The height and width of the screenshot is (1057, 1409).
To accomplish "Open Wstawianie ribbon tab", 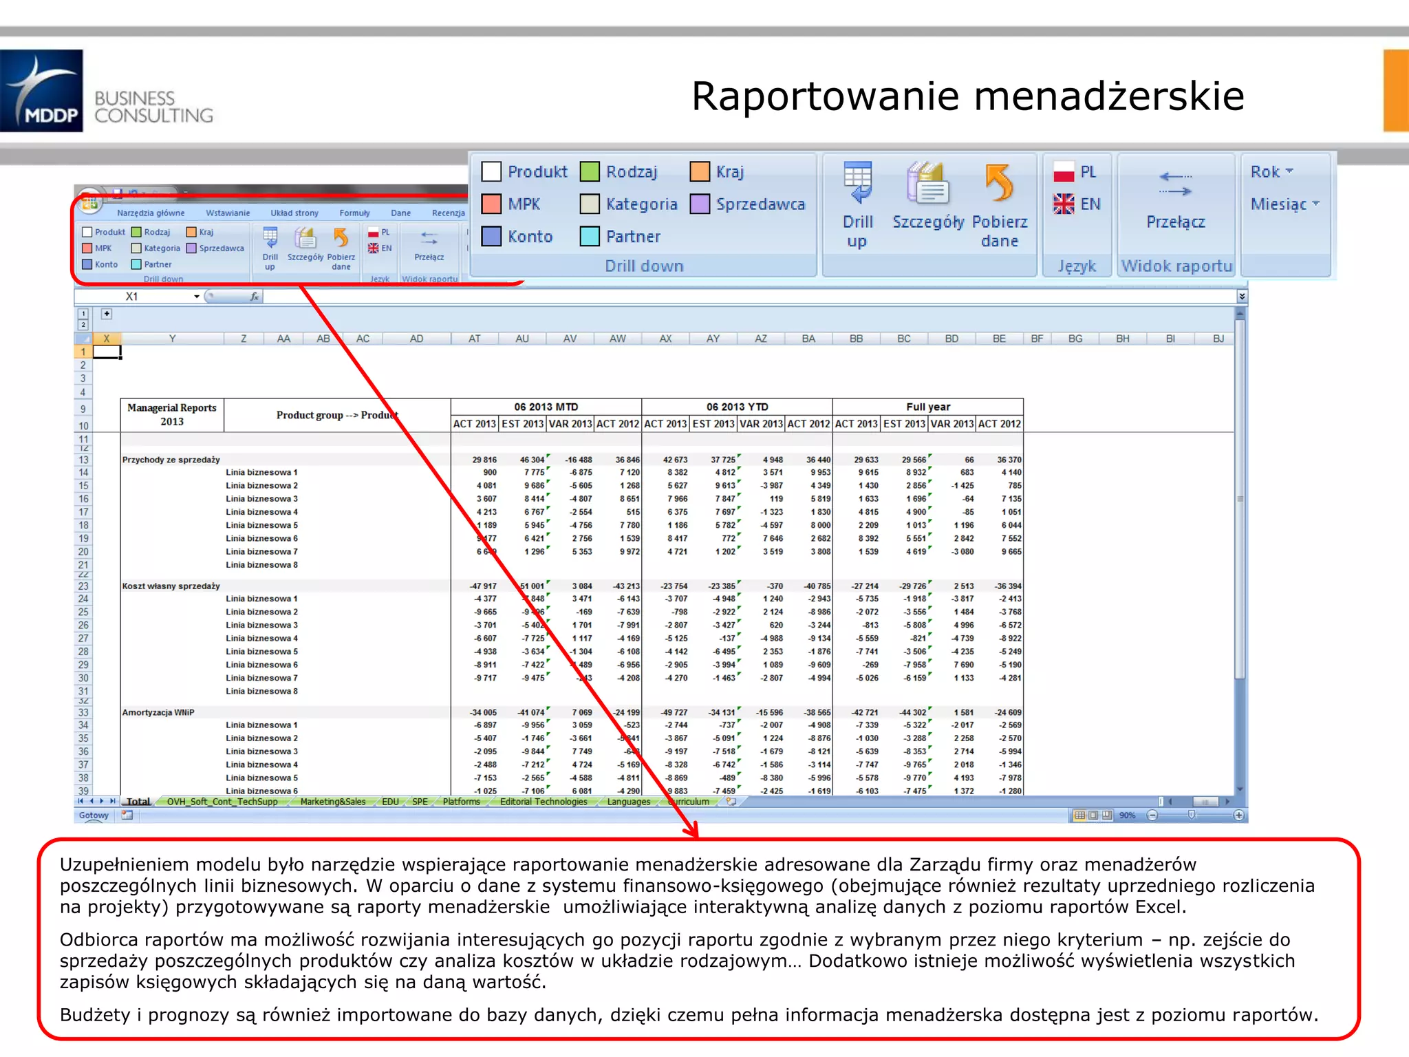I will [228, 213].
